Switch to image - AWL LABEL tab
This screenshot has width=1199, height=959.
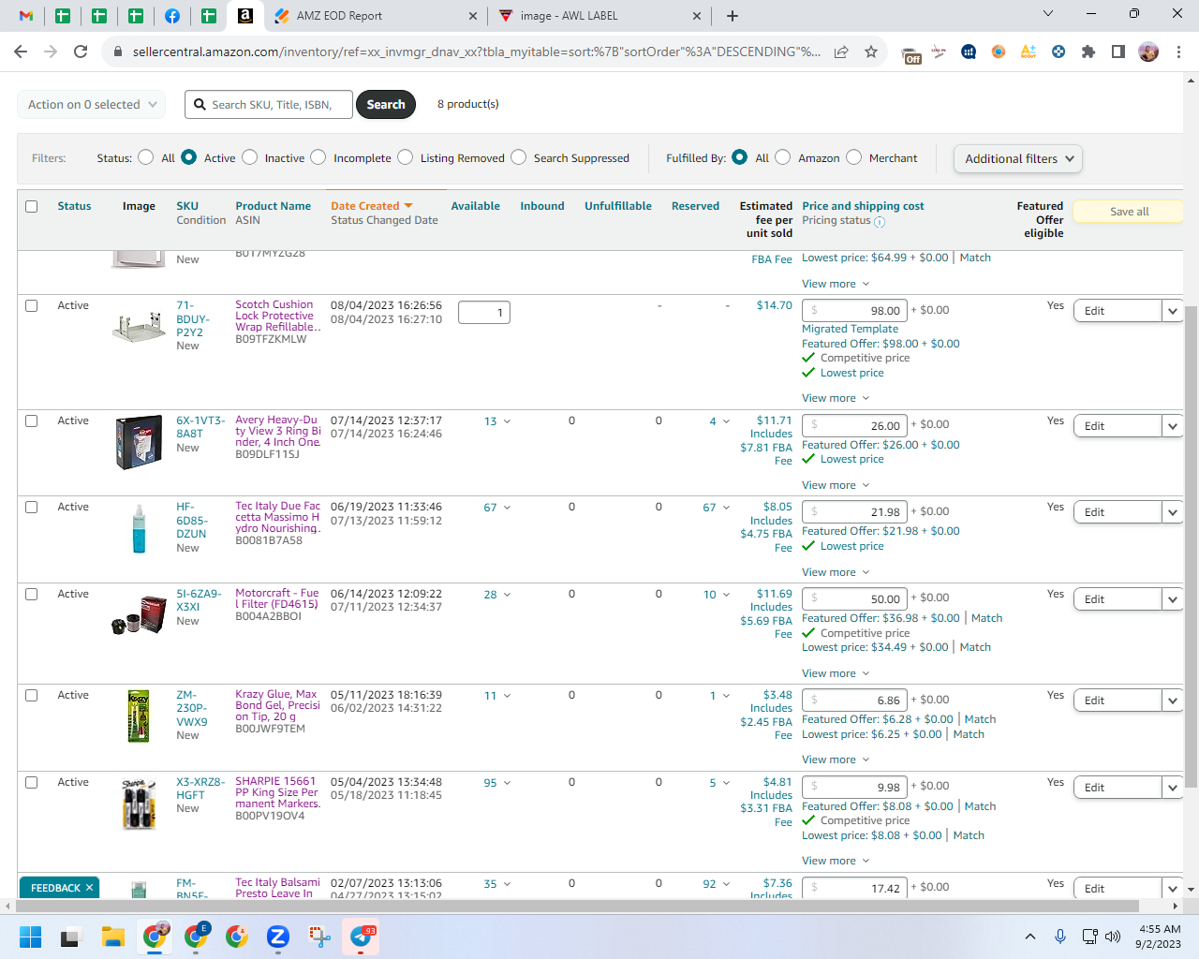point(599,16)
